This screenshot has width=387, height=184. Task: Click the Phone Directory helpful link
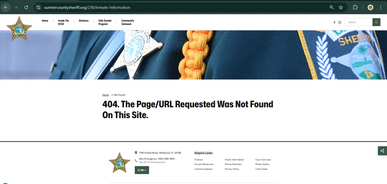tap(233, 164)
